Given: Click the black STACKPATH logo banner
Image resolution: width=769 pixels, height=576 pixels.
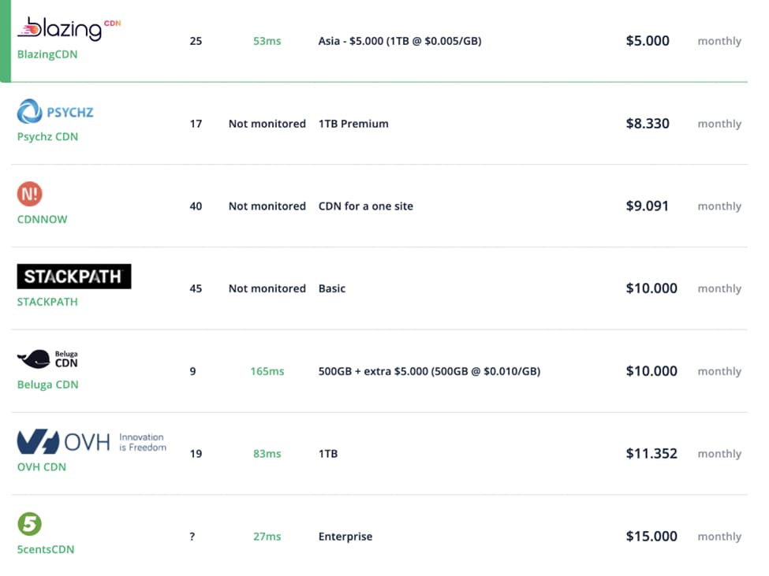Looking at the screenshot, I should [73, 276].
